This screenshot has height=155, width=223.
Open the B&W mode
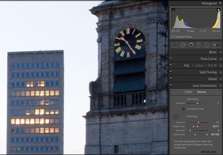point(212,66)
